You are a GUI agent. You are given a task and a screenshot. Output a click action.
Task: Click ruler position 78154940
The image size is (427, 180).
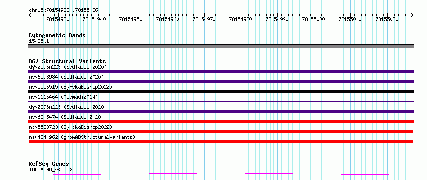pyautogui.click(x=95, y=19)
